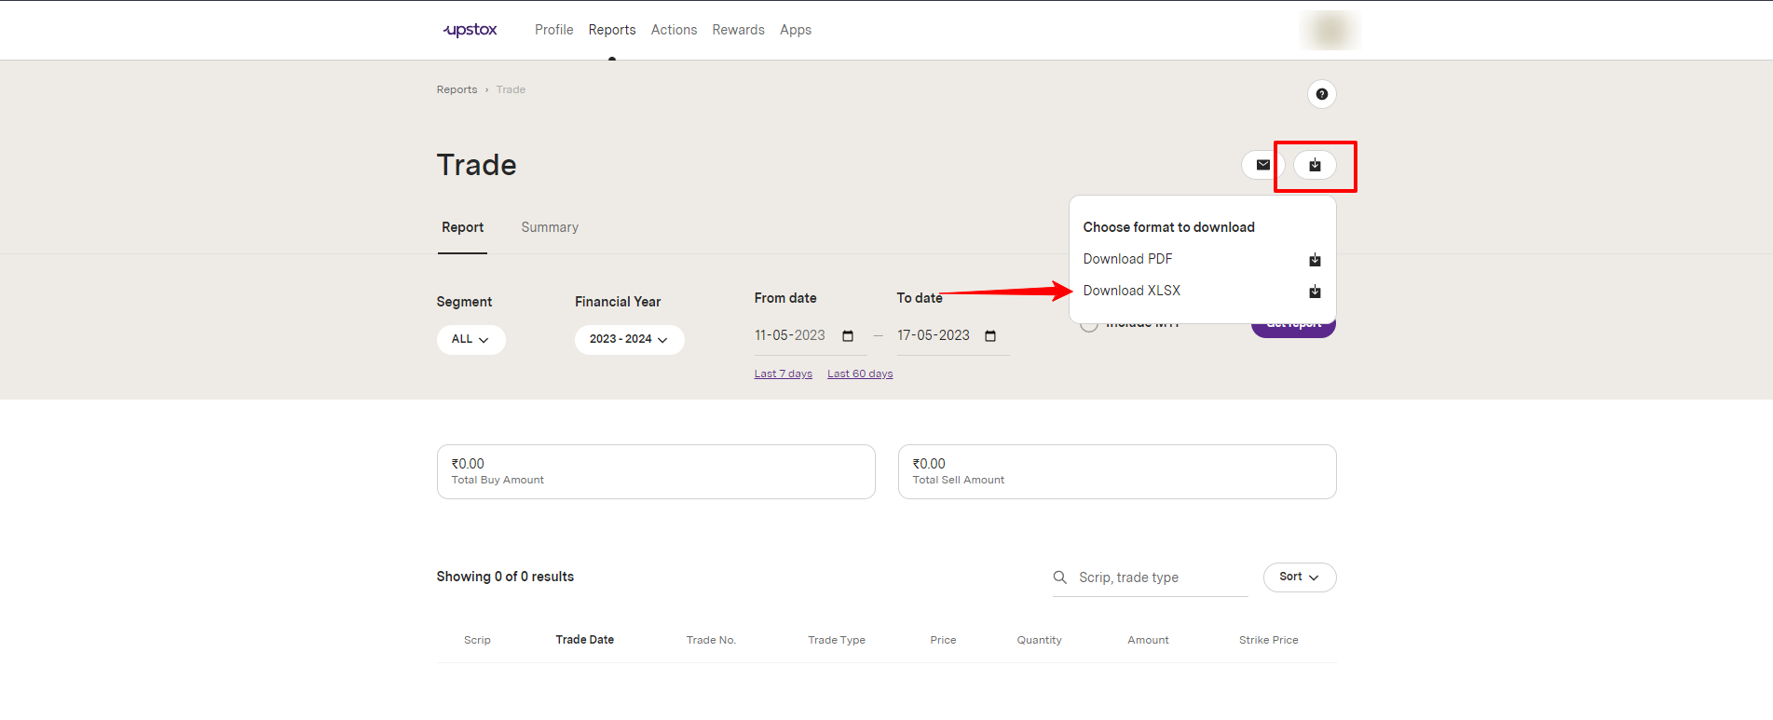1773x720 pixels.
Task: Open the Profile menu
Action: pyautogui.click(x=553, y=30)
